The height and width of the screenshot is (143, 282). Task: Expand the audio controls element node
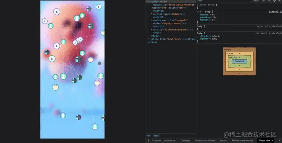[151, 20]
